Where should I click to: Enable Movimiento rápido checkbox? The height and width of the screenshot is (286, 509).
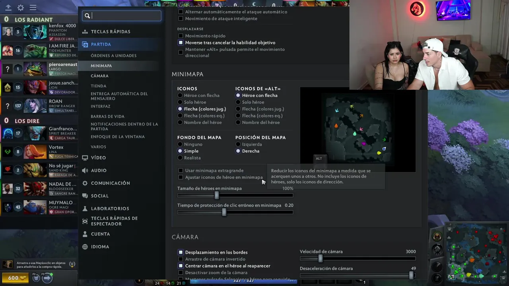181,36
